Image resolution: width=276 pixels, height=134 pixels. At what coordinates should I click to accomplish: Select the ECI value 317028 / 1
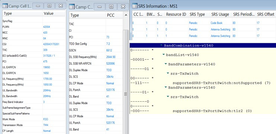click(x=49, y=55)
